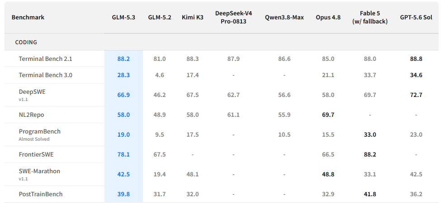Viewport: 444px width, 203px height.
Task: Click Fable 5's SWE-Marathon score 33.1
Action: coord(370,174)
